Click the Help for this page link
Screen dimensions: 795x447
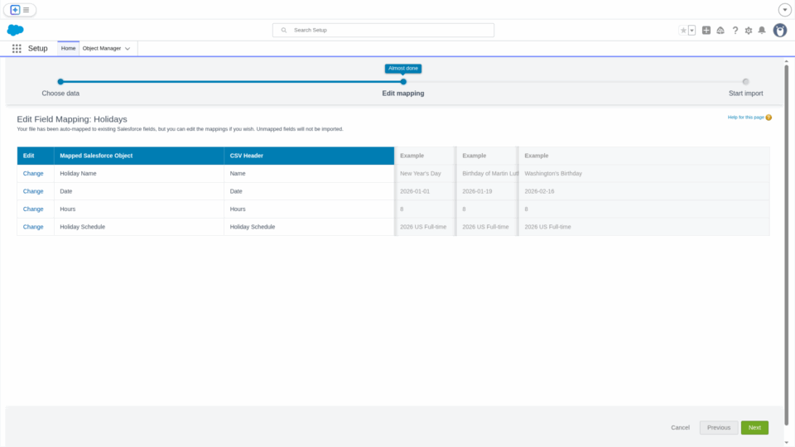[x=745, y=118]
